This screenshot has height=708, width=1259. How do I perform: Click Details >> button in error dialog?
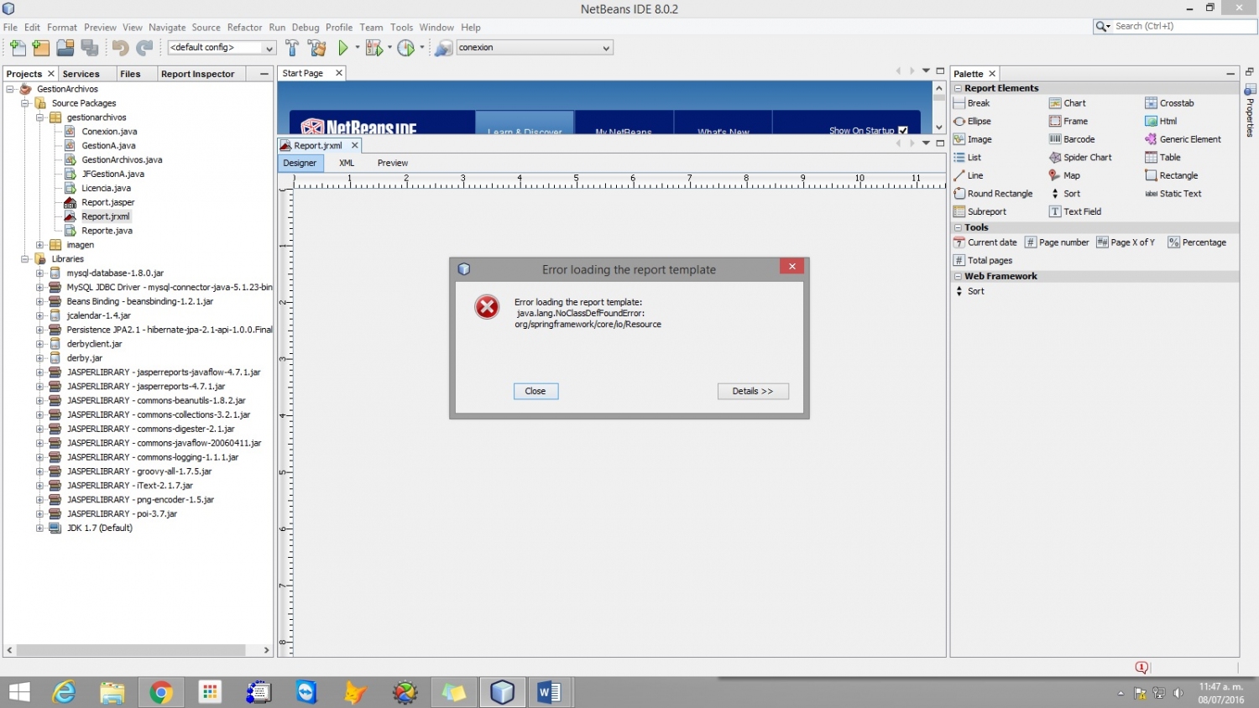click(x=753, y=391)
